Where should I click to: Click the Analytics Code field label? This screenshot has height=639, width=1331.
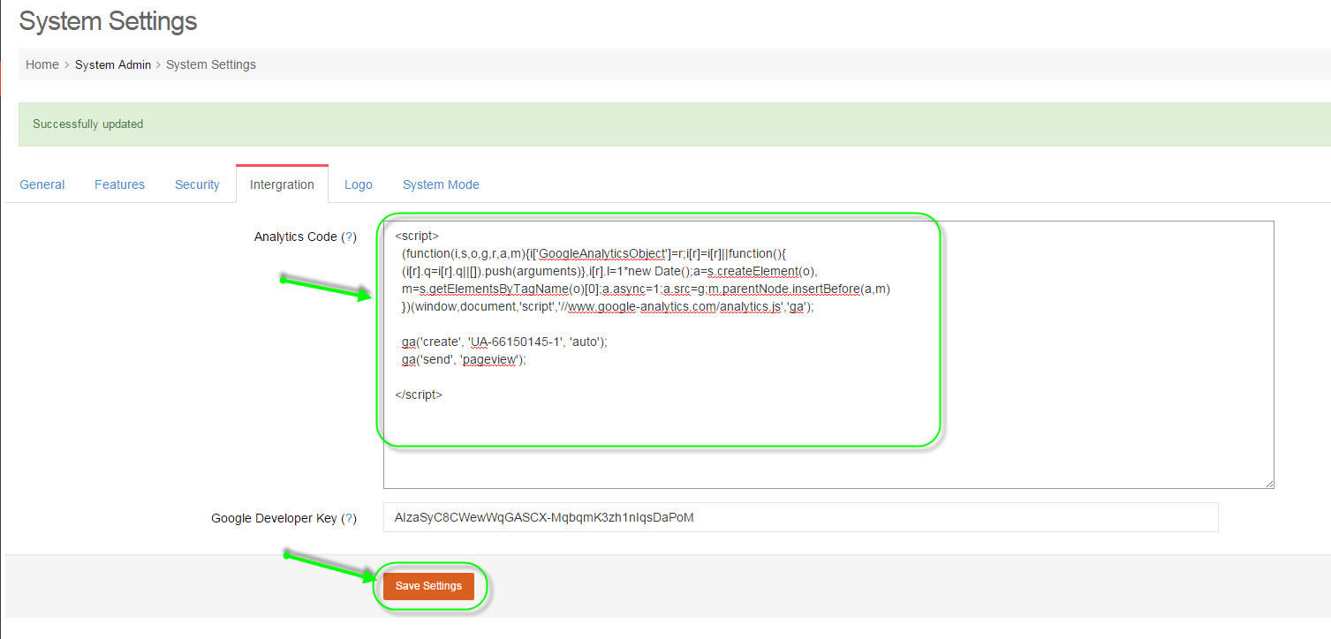295,237
